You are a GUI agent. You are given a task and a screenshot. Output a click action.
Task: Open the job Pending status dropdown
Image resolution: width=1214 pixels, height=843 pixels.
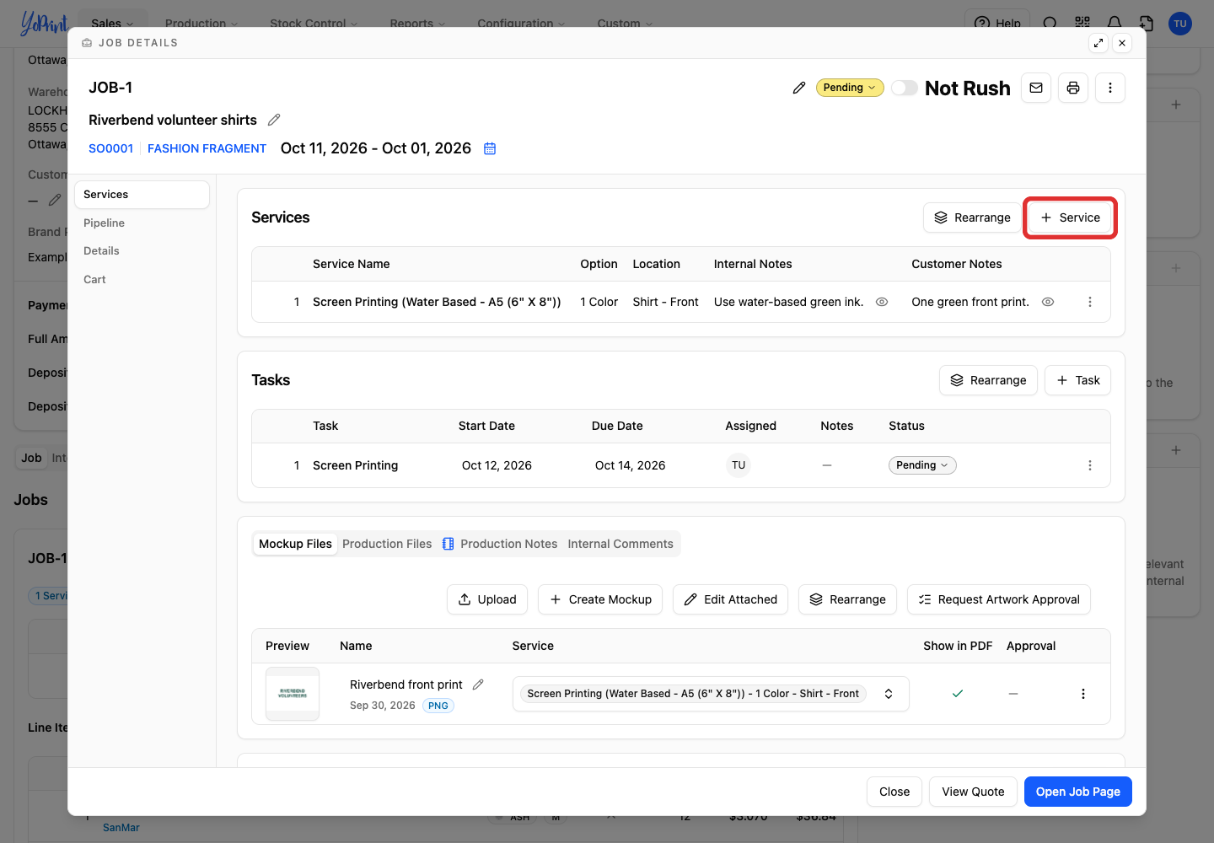850,88
